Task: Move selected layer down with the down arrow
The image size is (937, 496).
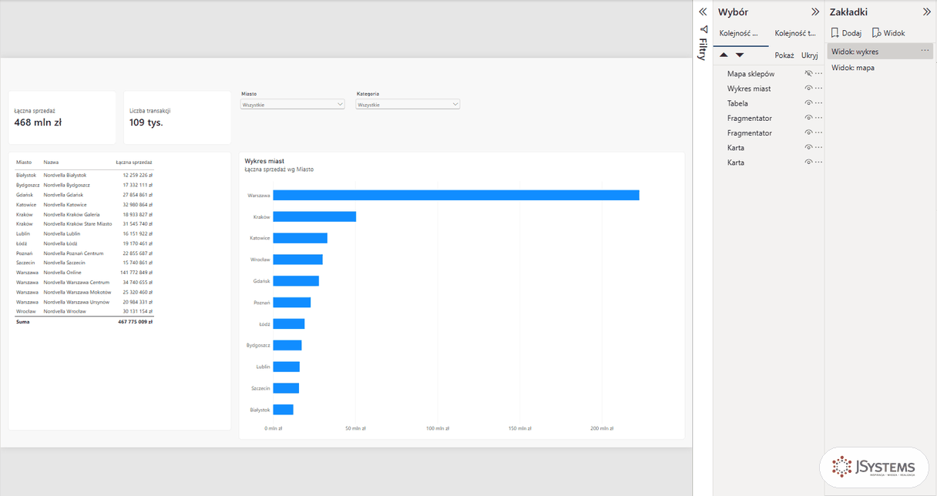Action: (x=740, y=55)
